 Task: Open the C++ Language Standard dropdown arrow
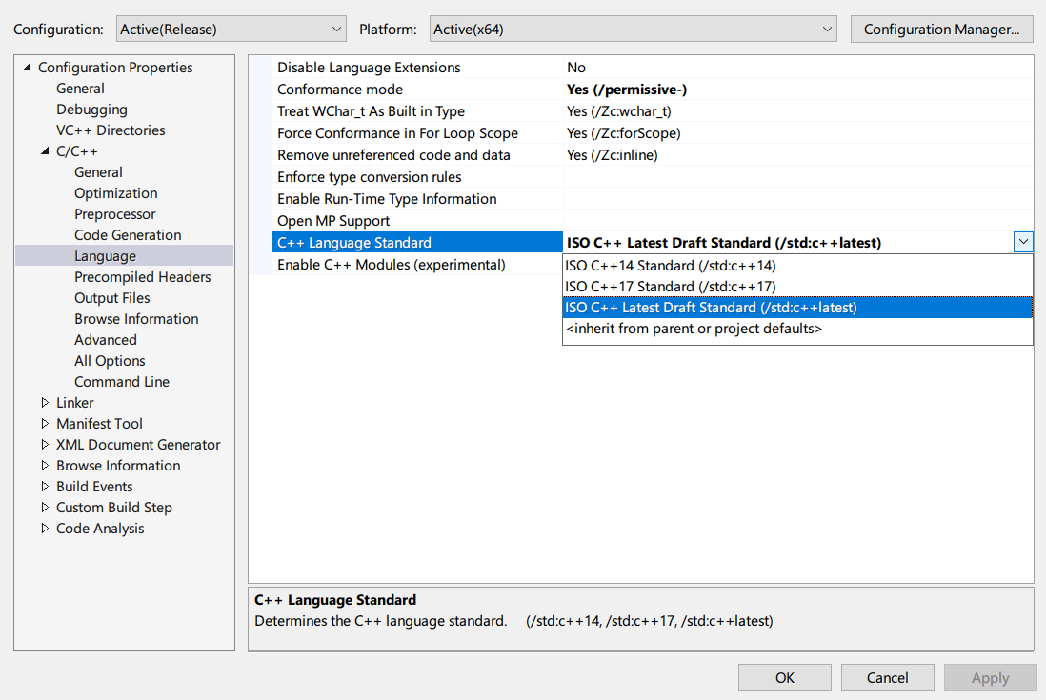click(1023, 242)
